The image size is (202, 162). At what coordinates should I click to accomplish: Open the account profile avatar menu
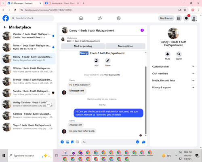(194, 18)
